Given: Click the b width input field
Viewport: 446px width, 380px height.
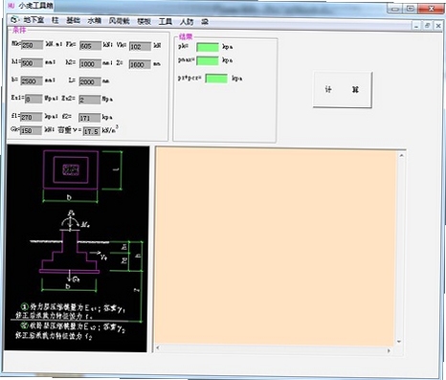Looking at the screenshot, I should pyautogui.click(x=32, y=80).
